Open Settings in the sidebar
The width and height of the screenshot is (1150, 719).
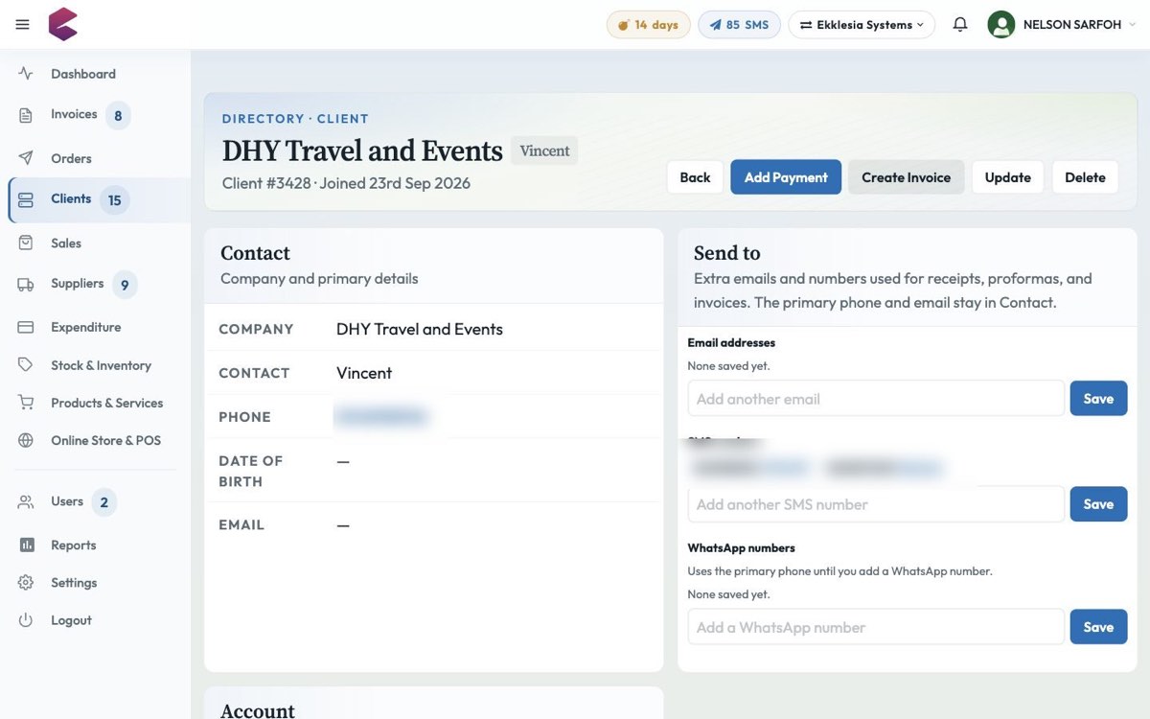tap(74, 583)
